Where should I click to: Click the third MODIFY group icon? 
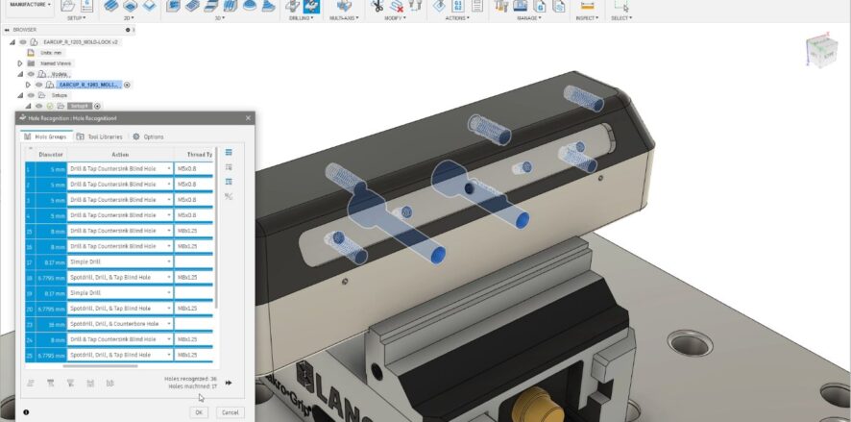[x=415, y=6]
